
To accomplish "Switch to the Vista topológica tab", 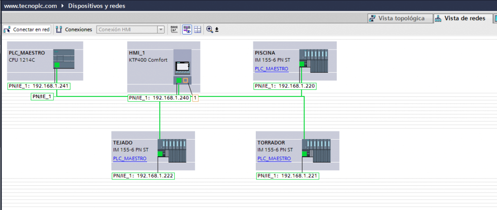I will (400, 18).
